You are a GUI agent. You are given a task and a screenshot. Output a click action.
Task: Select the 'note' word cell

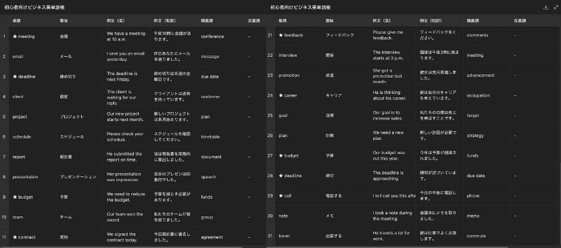coord(283,216)
